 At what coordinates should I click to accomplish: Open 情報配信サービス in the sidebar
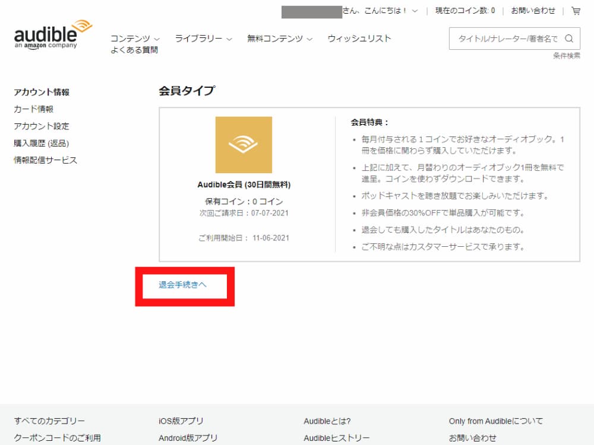point(46,160)
